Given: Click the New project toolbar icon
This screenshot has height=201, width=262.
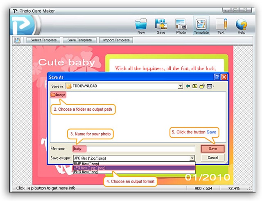Looking at the screenshot, I should pyautogui.click(x=141, y=25).
